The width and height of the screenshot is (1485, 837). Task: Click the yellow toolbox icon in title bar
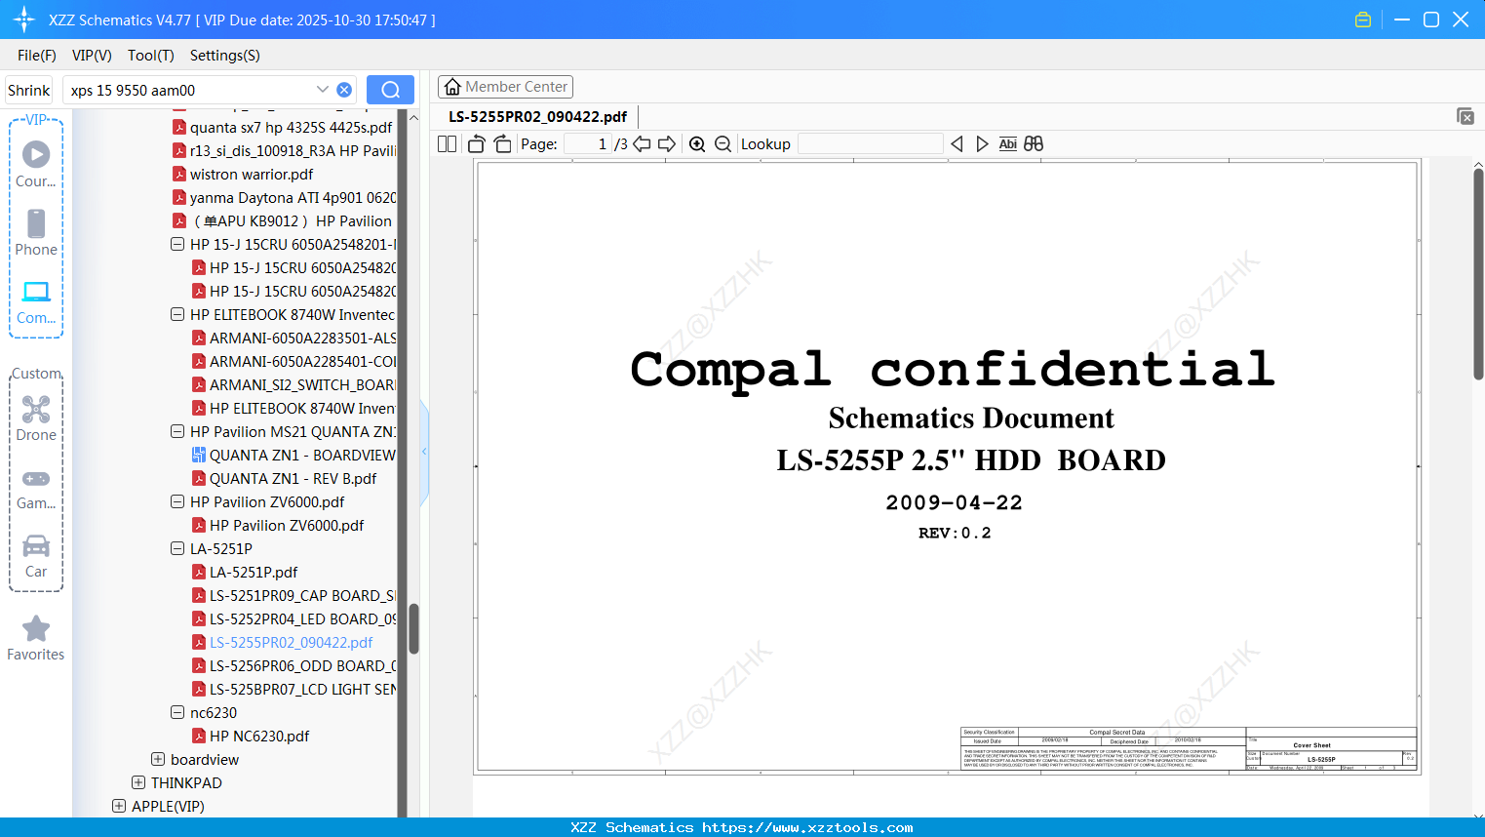point(1363,20)
